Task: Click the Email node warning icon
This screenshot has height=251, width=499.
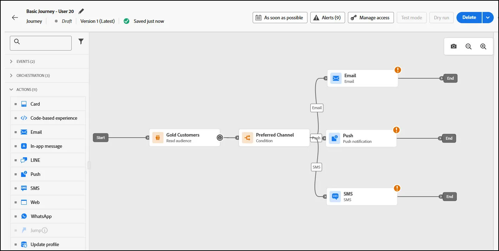Action: (x=397, y=70)
